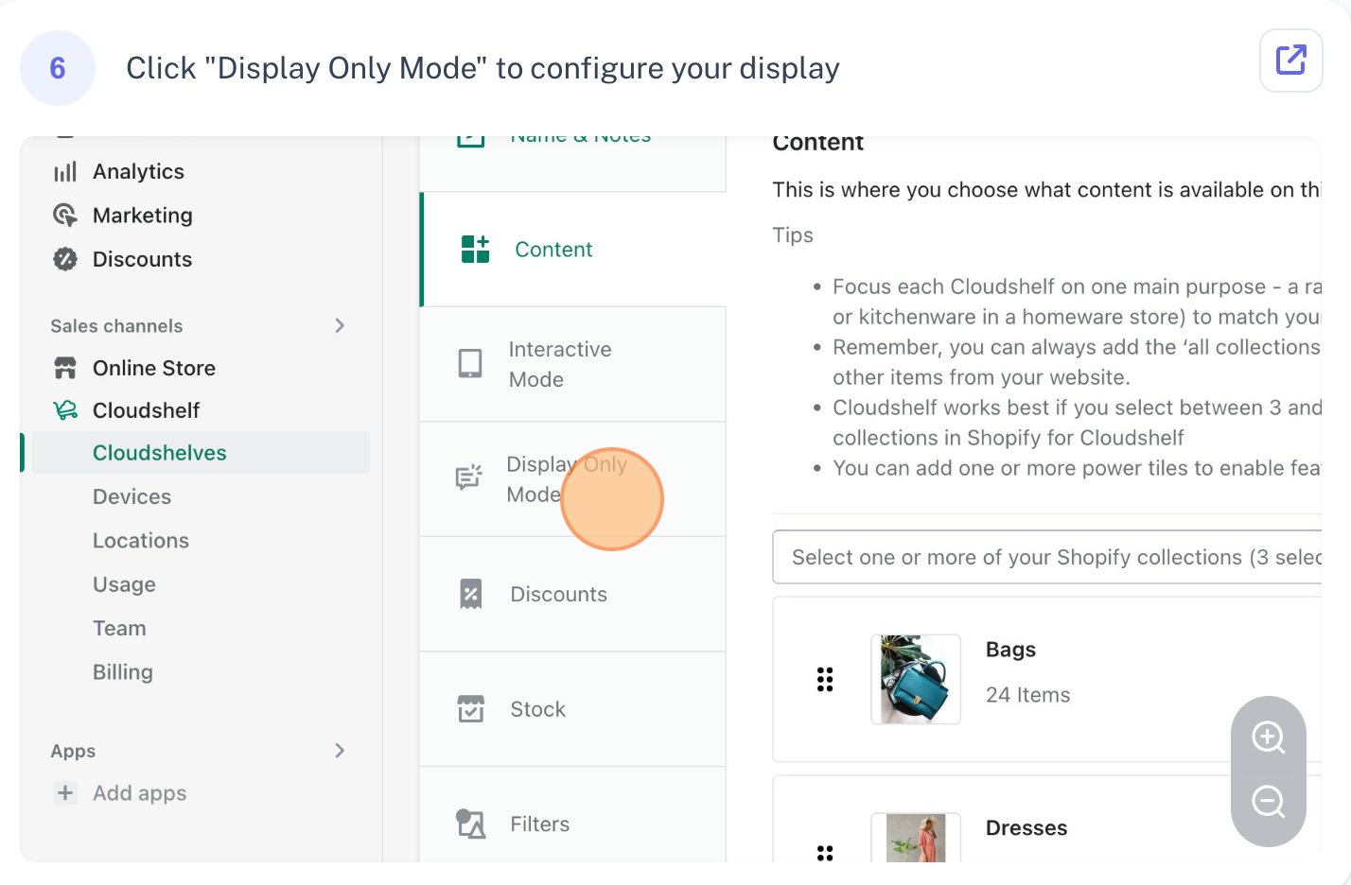Click the Analytics bar chart icon

coord(65,171)
